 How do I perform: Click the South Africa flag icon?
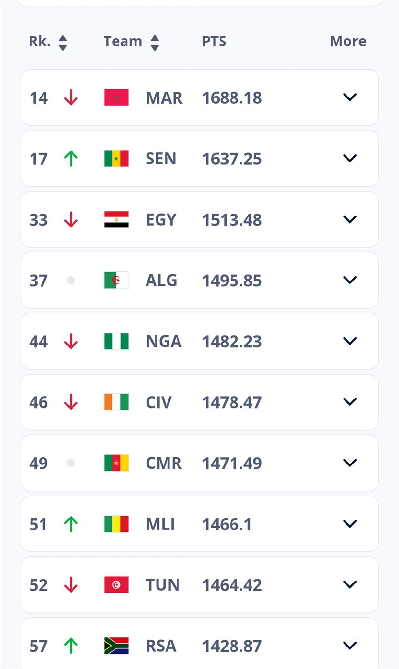[x=116, y=646]
